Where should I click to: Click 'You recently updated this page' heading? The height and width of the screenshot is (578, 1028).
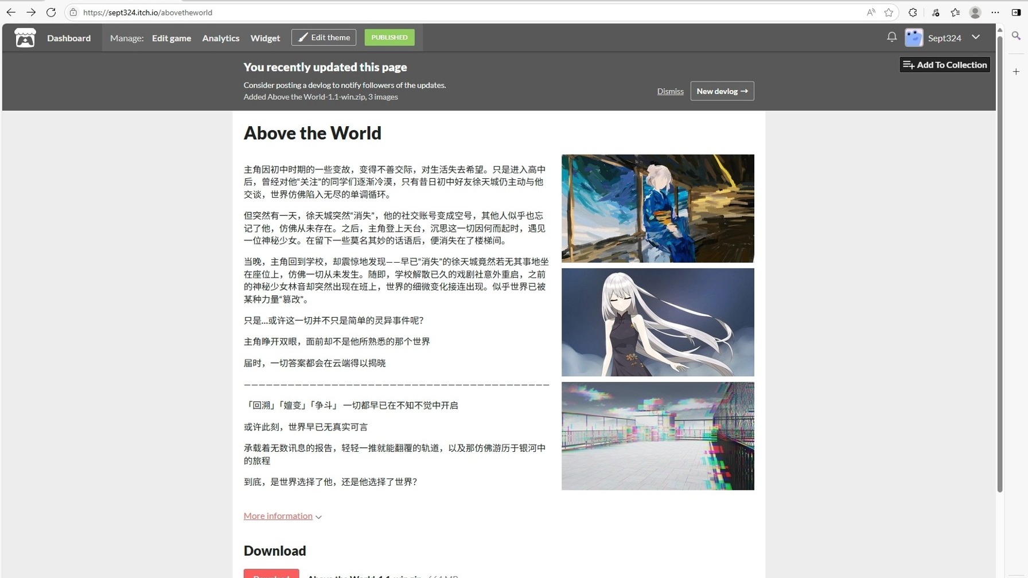pos(325,67)
